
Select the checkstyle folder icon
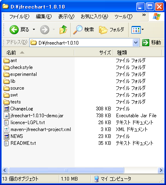(6, 67)
